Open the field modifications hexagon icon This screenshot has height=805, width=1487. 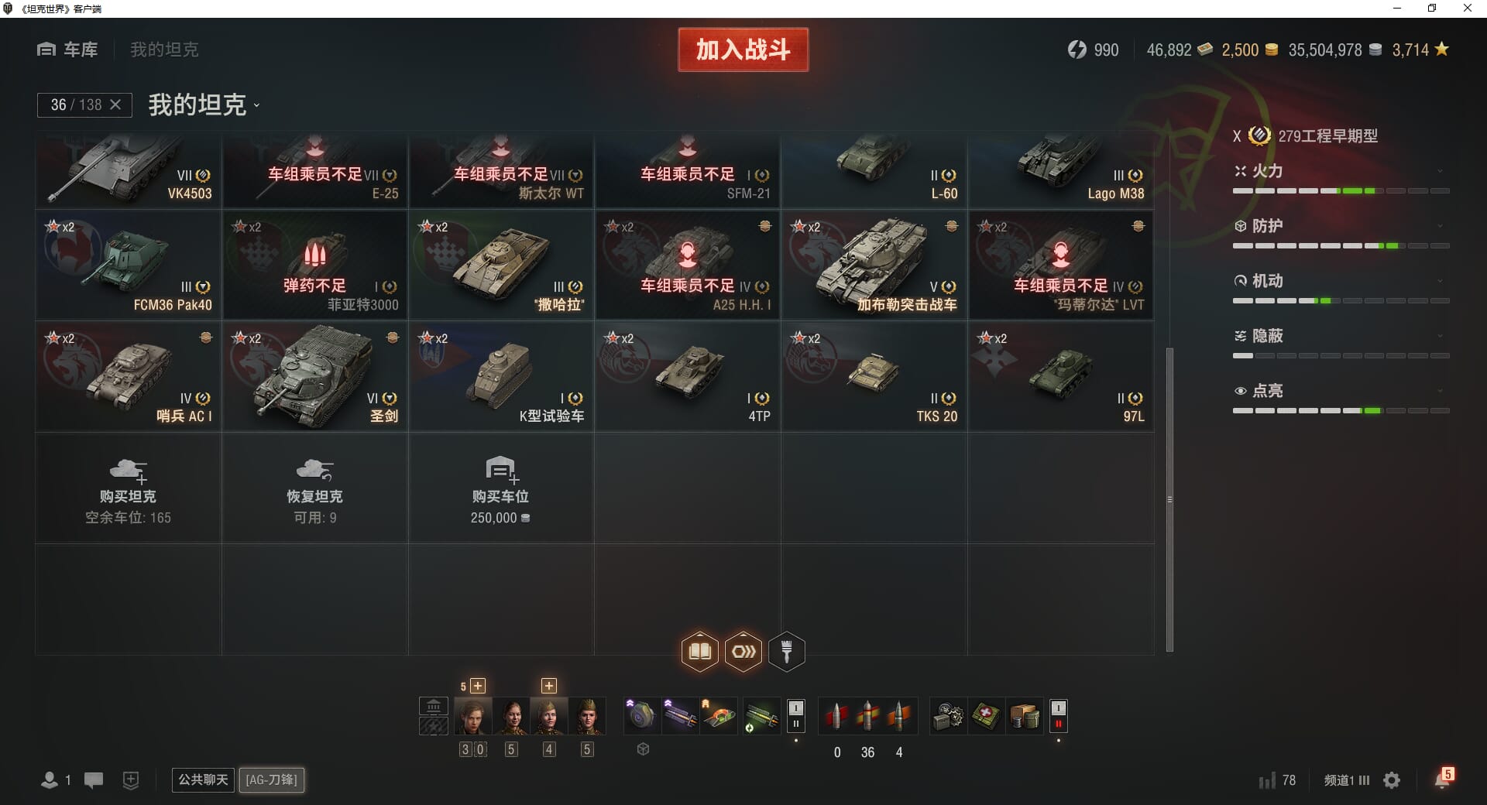pyautogui.click(x=743, y=651)
